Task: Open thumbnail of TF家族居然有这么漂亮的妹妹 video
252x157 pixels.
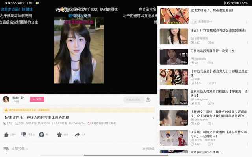Action: coord(174,37)
